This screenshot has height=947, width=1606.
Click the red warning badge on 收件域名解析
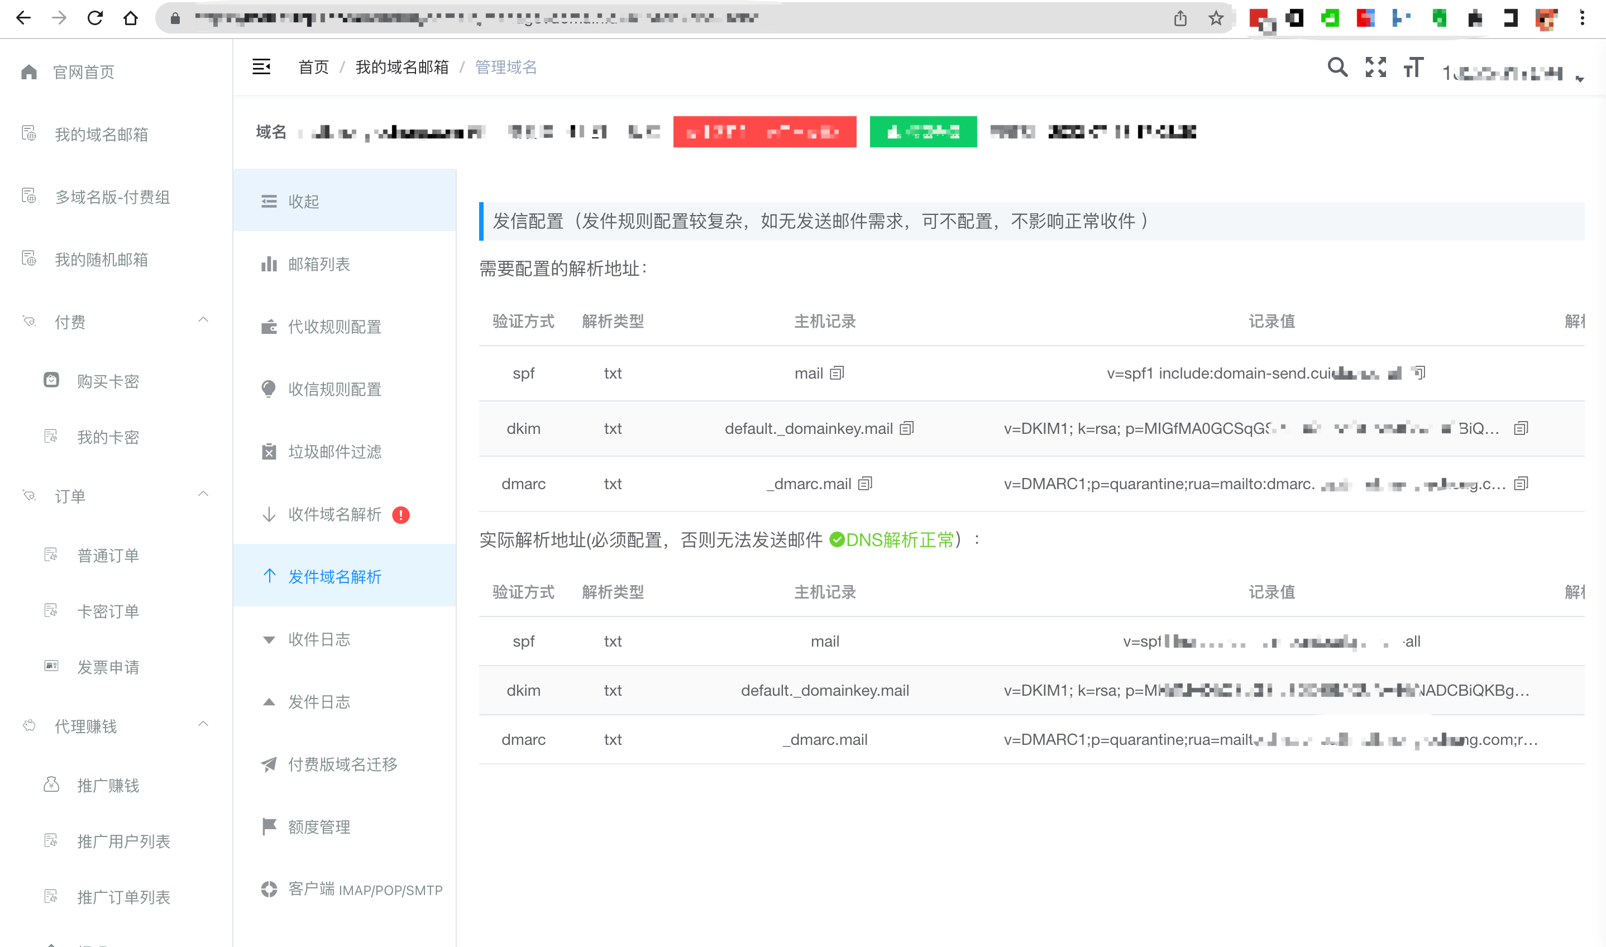pos(401,514)
